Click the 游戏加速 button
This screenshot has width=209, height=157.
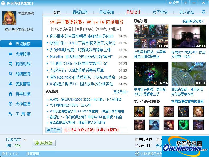[44, 143]
